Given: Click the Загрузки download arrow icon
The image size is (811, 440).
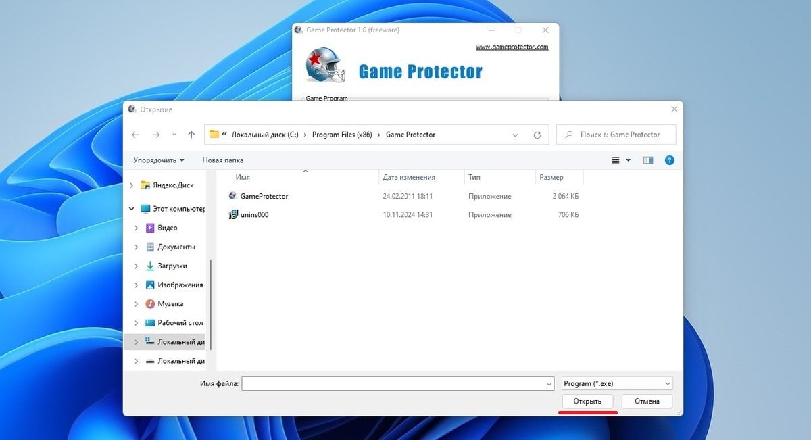Looking at the screenshot, I should [150, 266].
